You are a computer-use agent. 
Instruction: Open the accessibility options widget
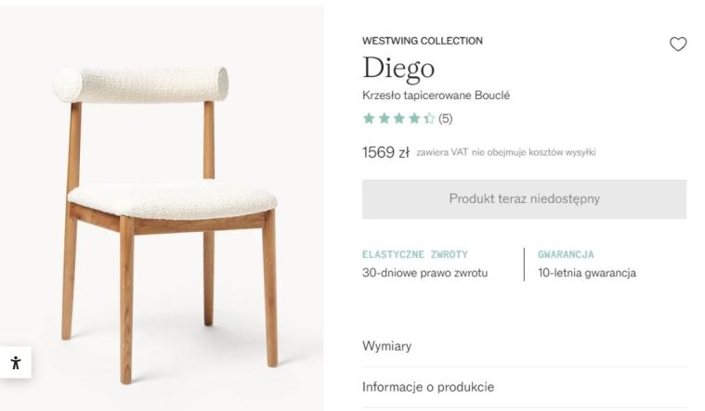[16, 362]
